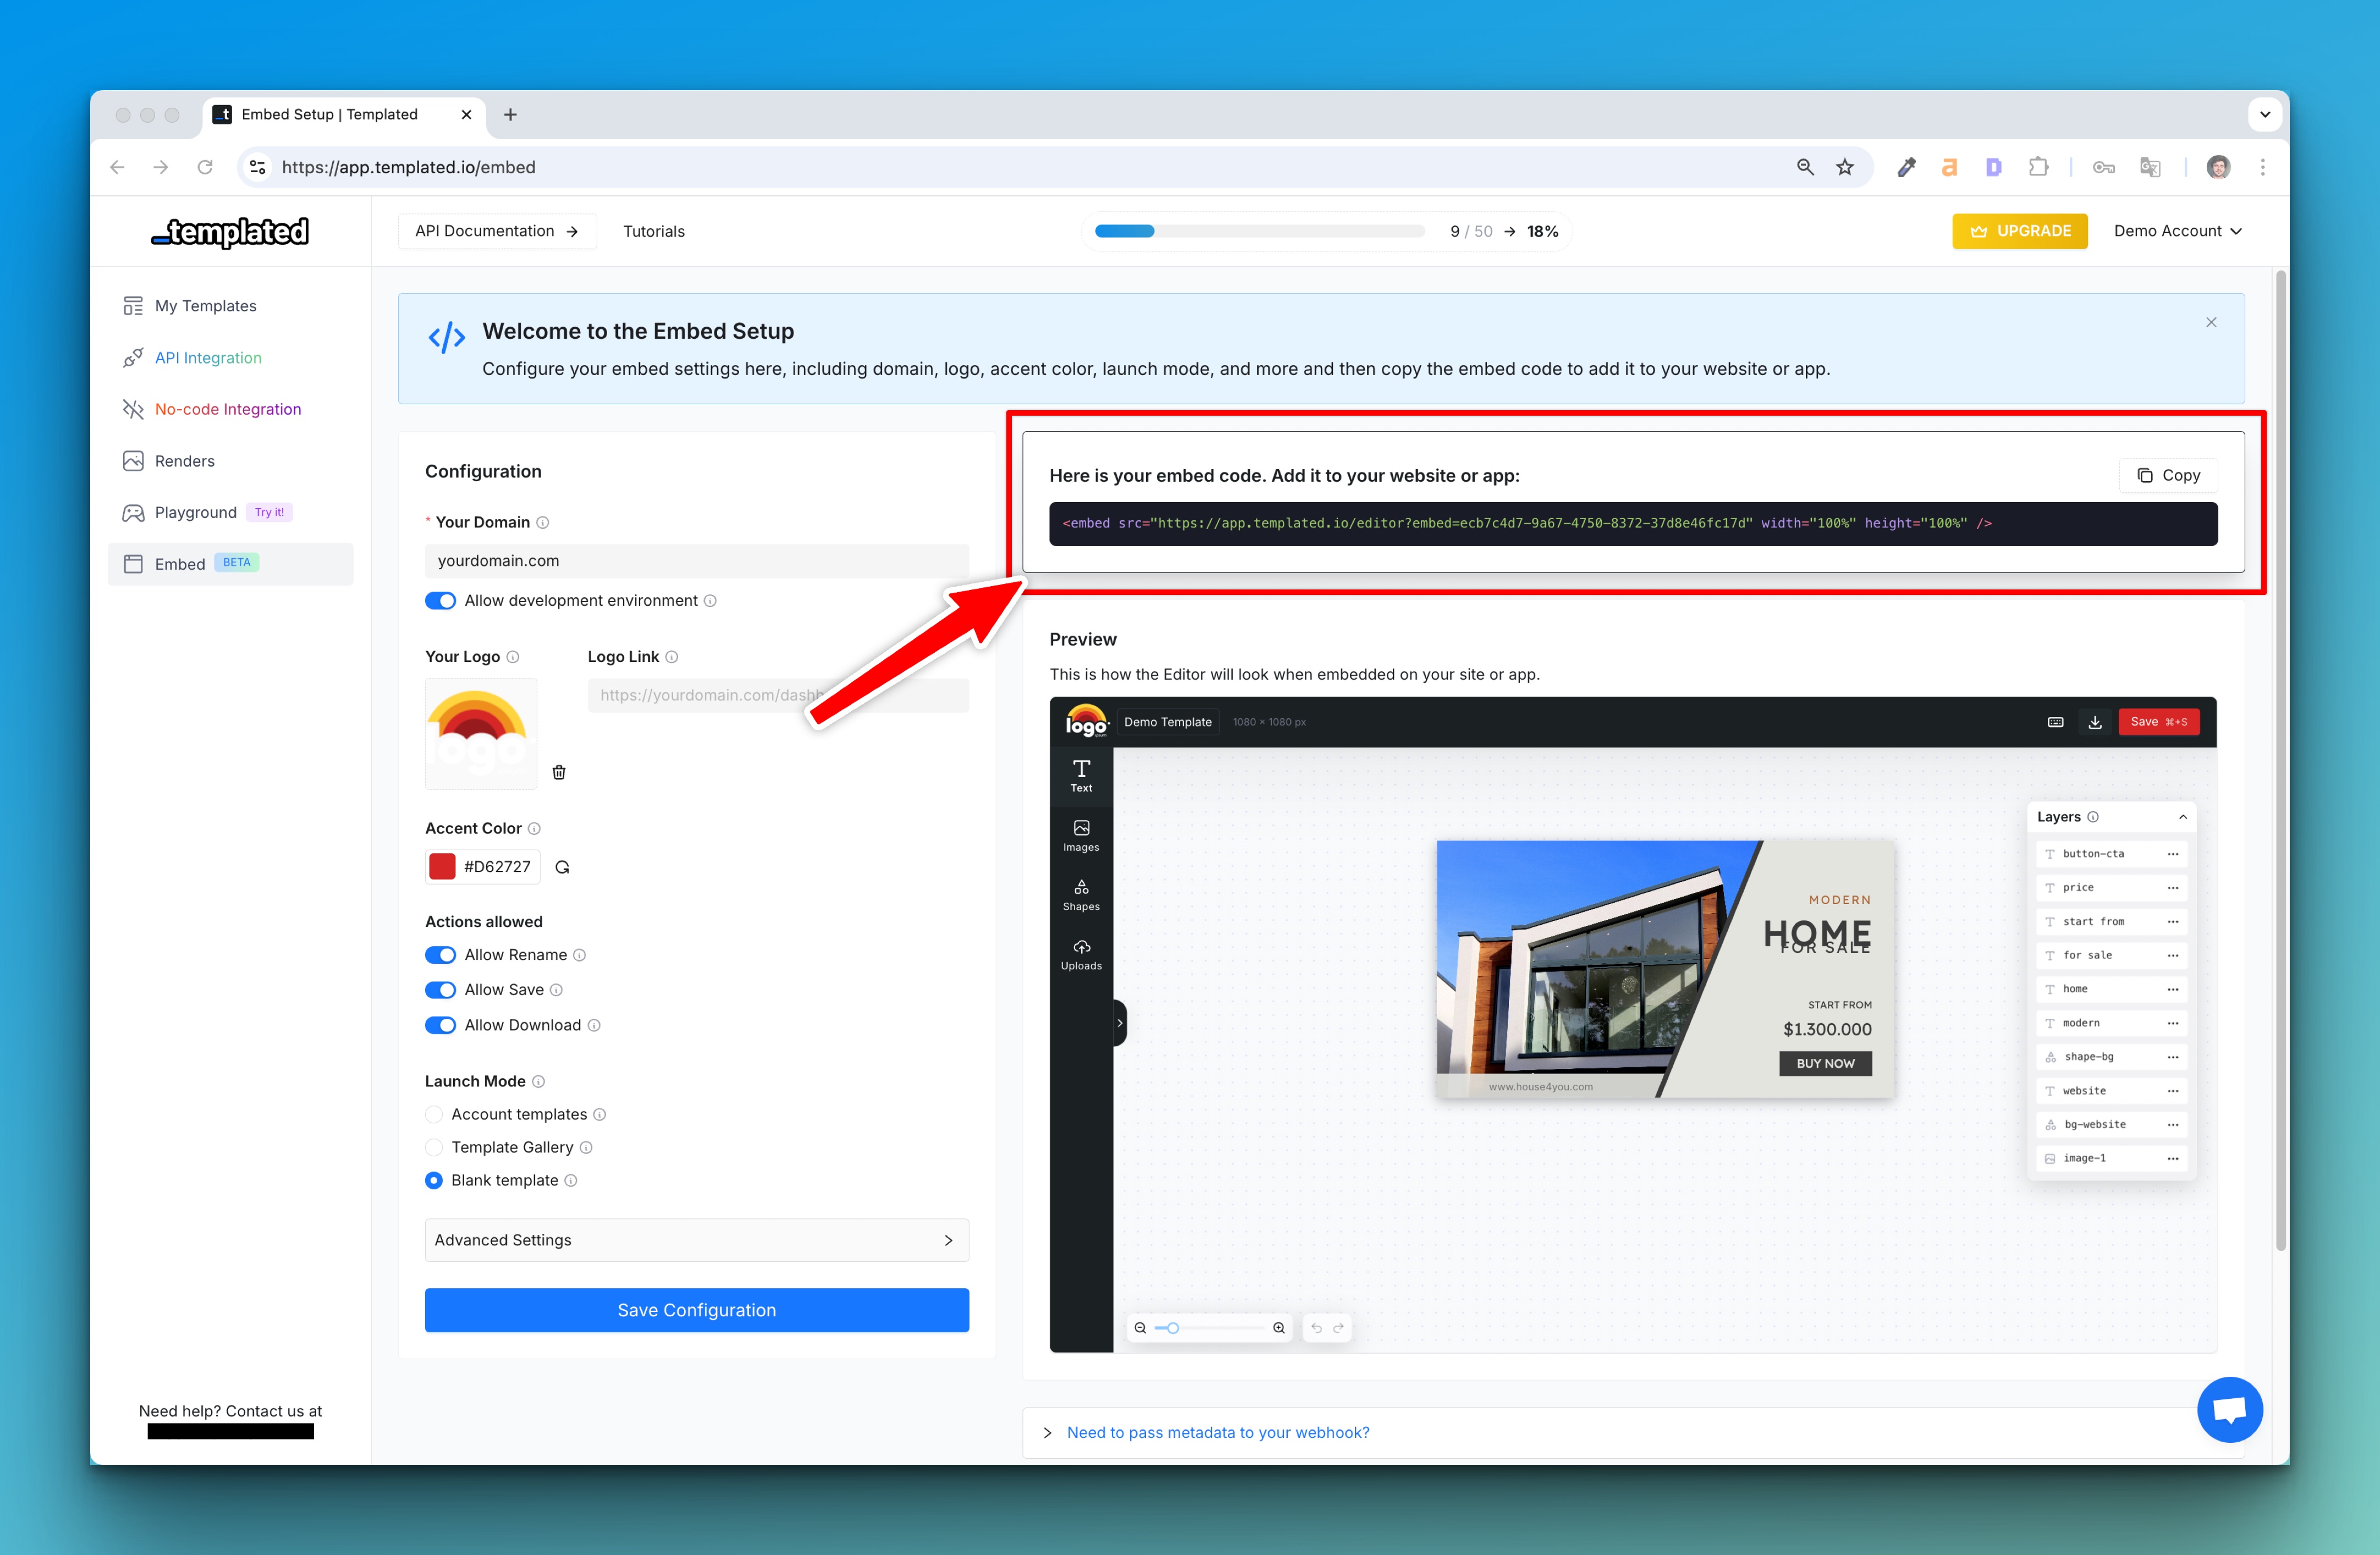
Task: Open the Renders sidebar item
Action: (x=184, y=461)
